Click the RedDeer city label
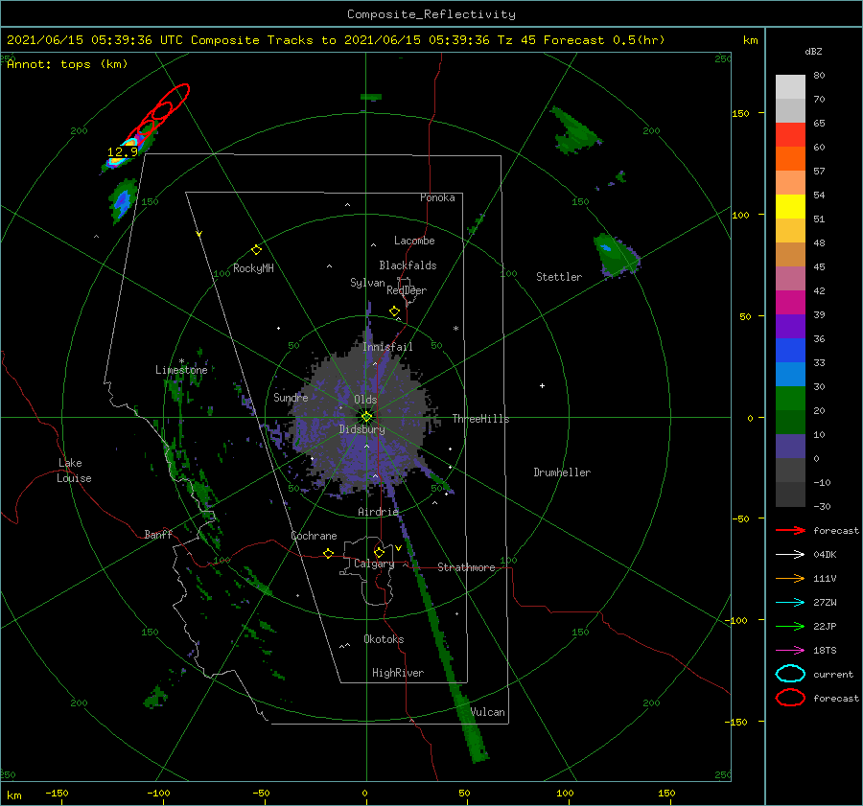This screenshot has width=863, height=806. point(407,290)
